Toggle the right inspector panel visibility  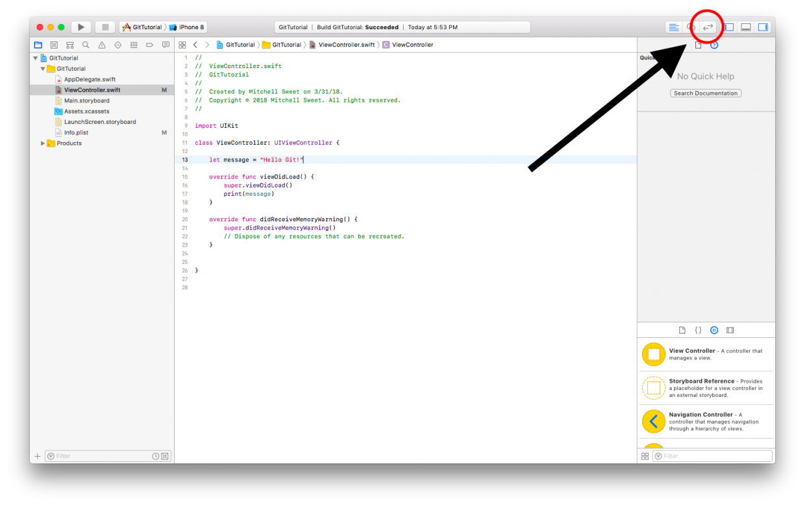pyautogui.click(x=762, y=27)
